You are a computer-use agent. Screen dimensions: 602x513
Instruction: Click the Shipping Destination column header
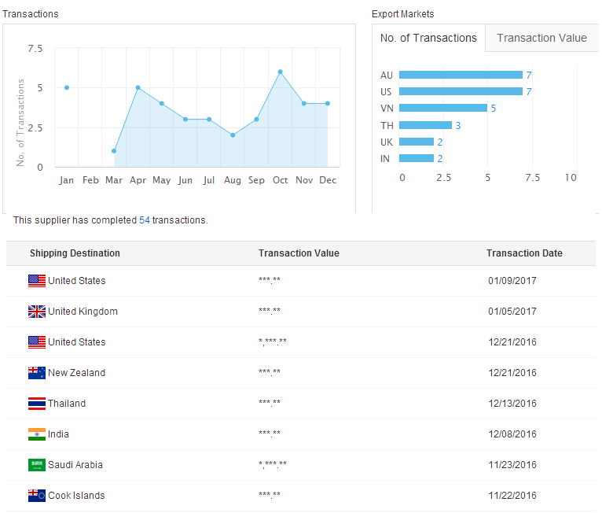75,253
